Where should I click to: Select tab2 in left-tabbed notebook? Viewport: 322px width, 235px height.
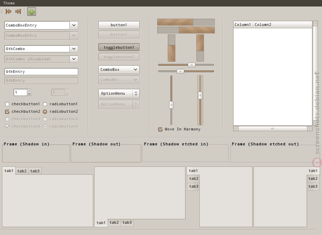pos(194,179)
